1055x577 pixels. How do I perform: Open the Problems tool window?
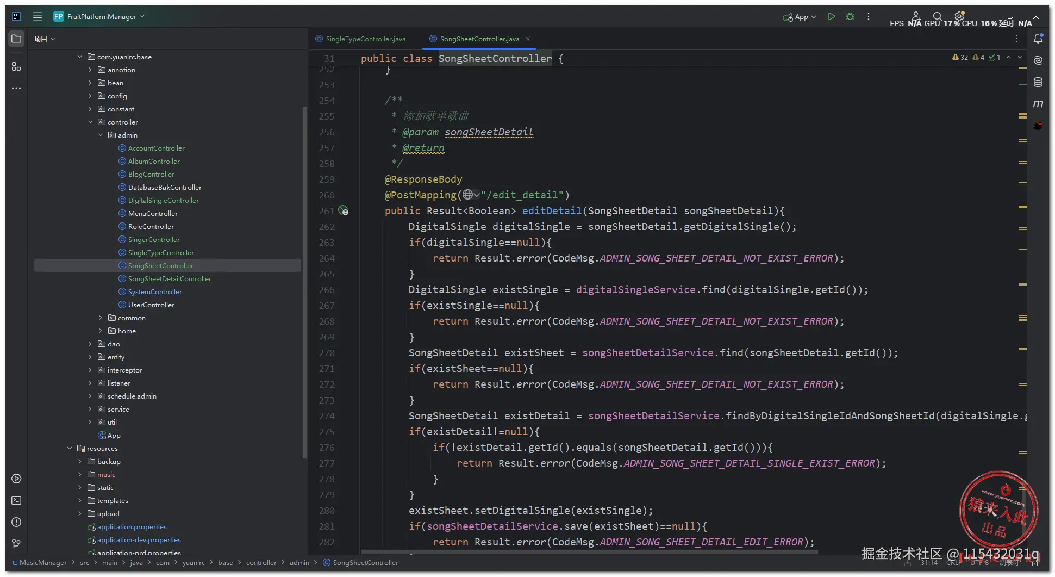pos(16,522)
